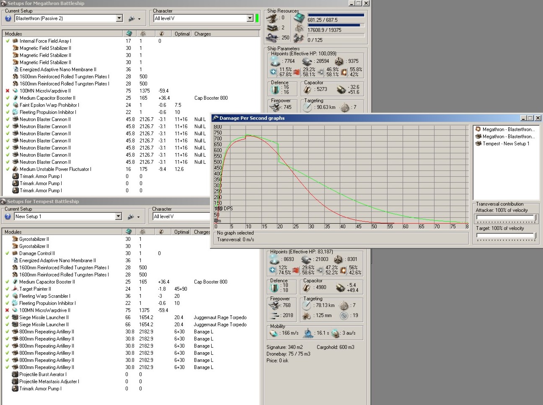This screenshot has width=543, height=405.
Task: Click the Optimal column header in Megathron modules
Action: tap(182, 34)
